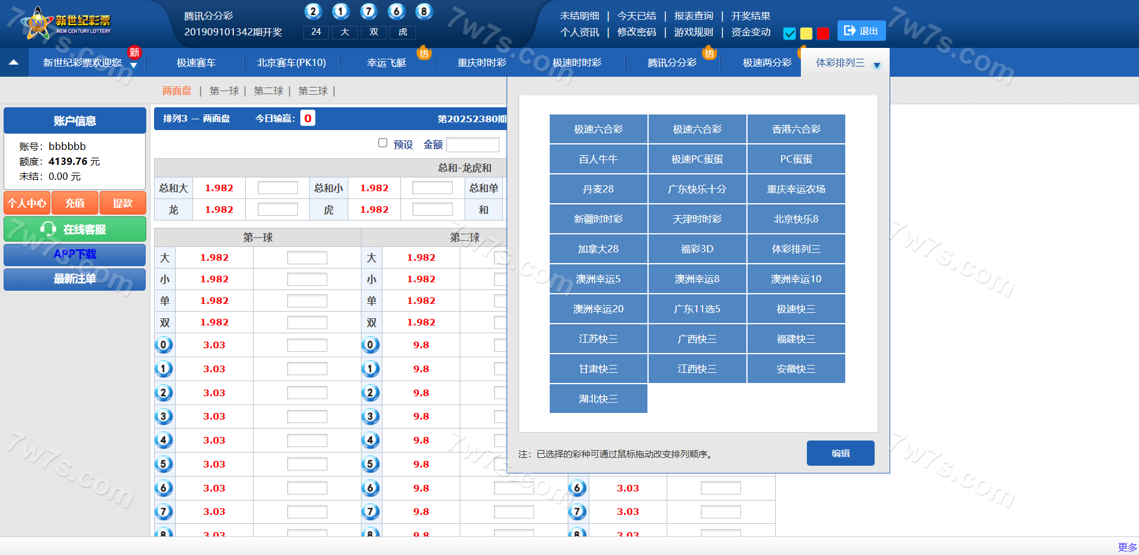Click the 新 badge beside 新世纪彩票欢迎您
Image resolution: width=1139 pixels, height=555 pixels.
[x=134, y=52]
